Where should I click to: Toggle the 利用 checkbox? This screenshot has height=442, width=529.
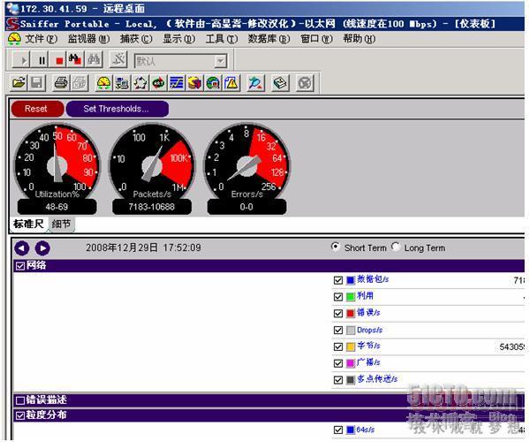pos(338,296)
